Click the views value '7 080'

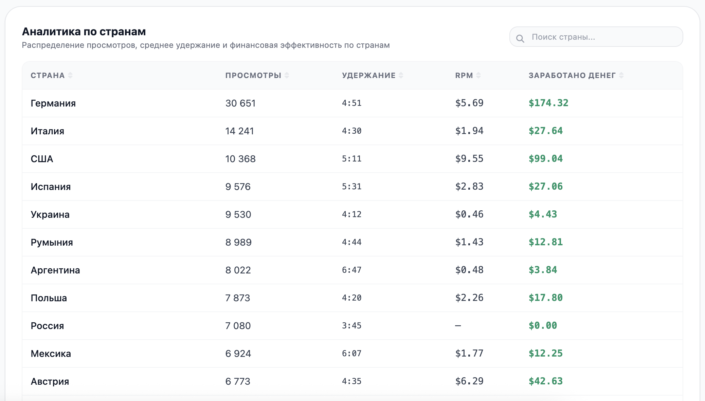[x=238, y=326]
